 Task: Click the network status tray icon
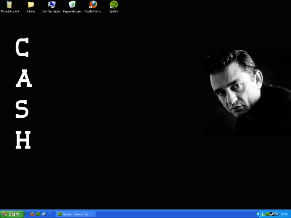coord(263,214)
